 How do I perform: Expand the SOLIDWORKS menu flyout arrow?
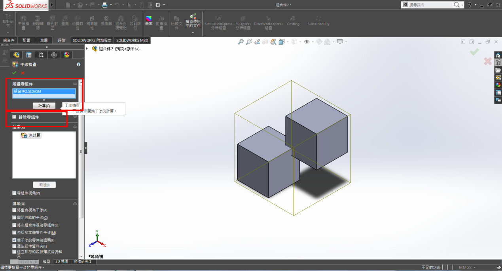click(x=53, y=5)
